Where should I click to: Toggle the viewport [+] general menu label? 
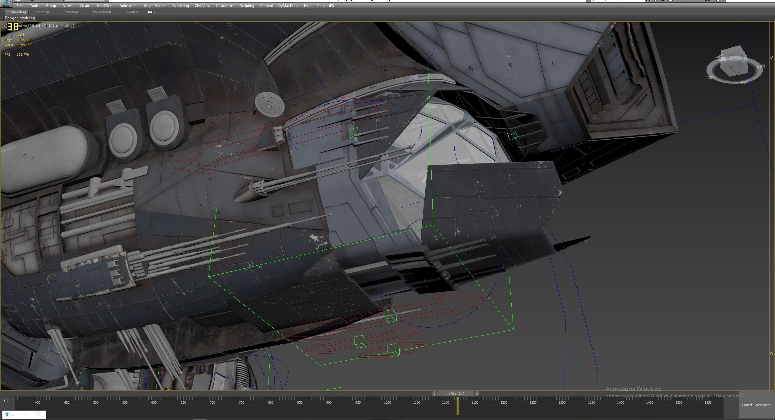point(4,26)
